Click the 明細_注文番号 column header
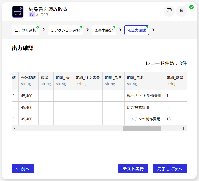 point(88,81)
